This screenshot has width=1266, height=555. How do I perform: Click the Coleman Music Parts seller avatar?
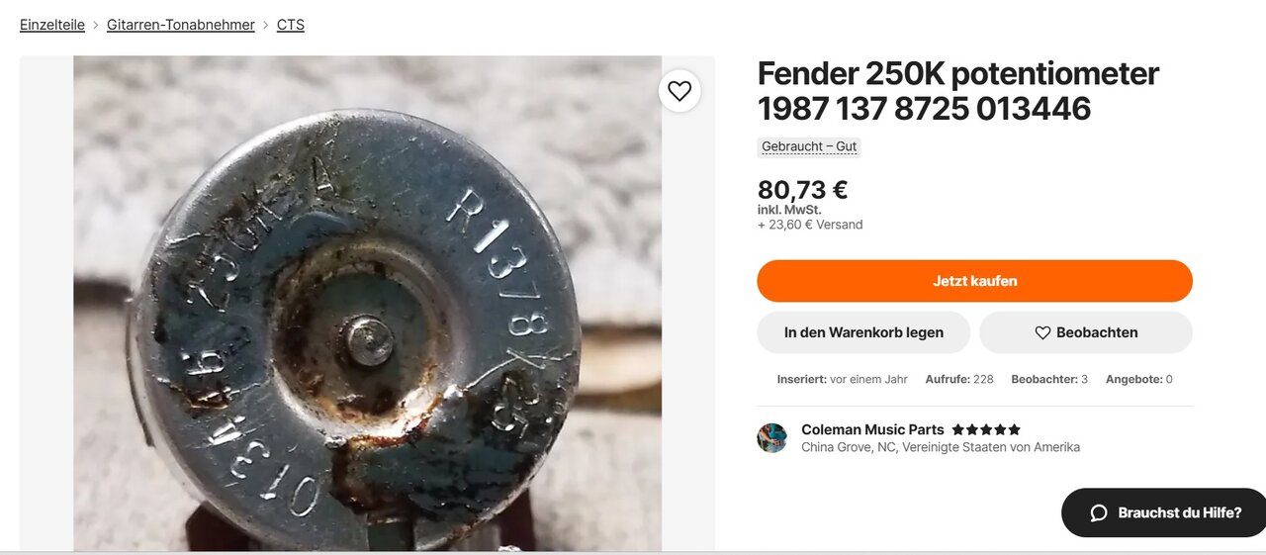tap(771, 438)
